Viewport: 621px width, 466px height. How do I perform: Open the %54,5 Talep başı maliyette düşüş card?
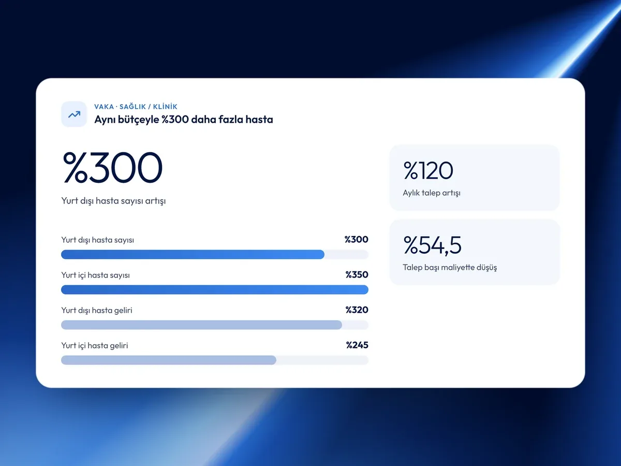[x=475, y=252]
